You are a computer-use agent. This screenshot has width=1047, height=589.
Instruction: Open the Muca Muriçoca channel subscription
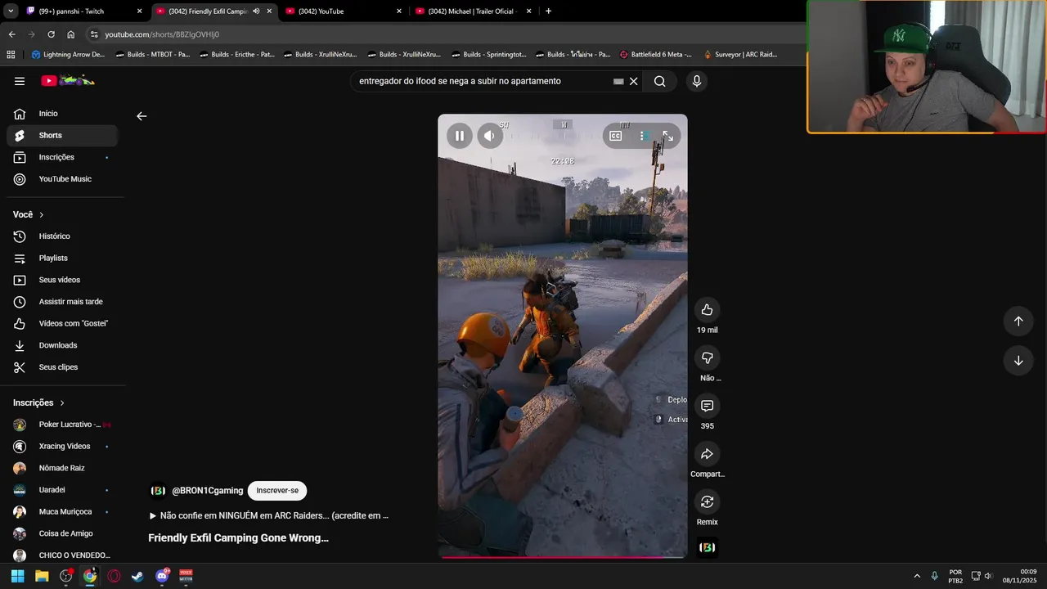click(x=62, y=512)
